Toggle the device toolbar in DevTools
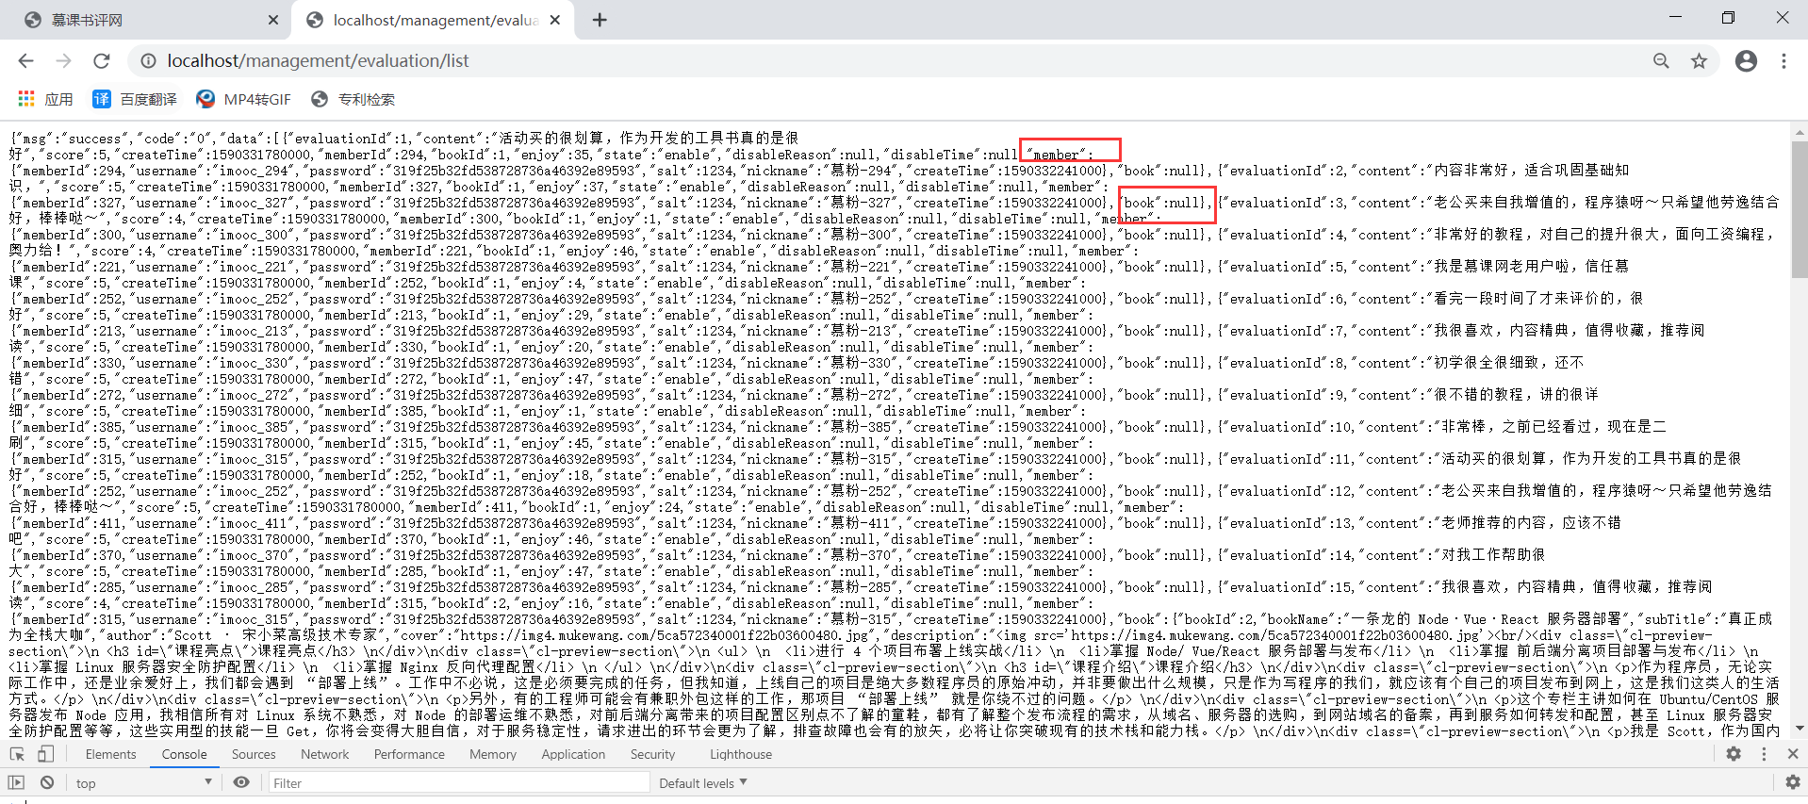The image size is (1808, 804). (x=45, y=754)
